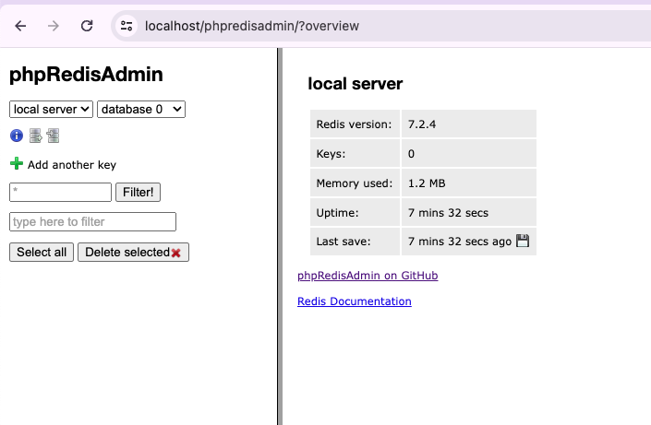Viewport: 651px width, 425px height.
Task: Click the Redis version value 7.2.4
Action: (x=422, y=124)
